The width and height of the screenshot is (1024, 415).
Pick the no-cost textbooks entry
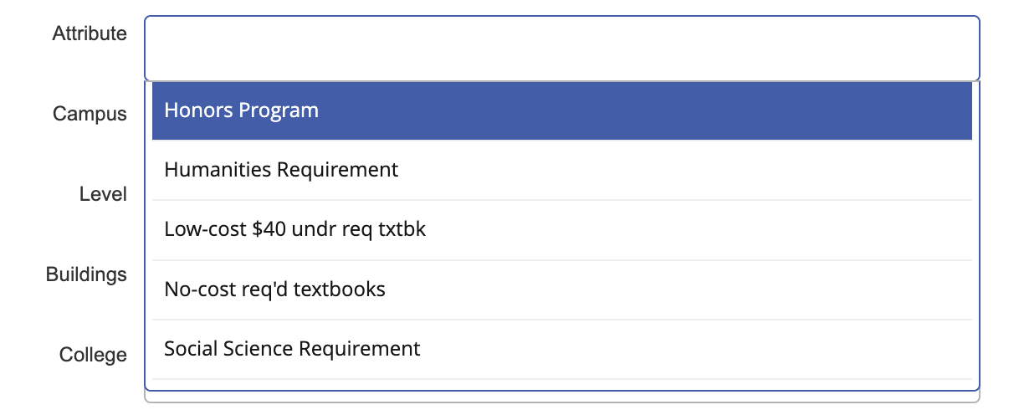click(x=274, y=289)
